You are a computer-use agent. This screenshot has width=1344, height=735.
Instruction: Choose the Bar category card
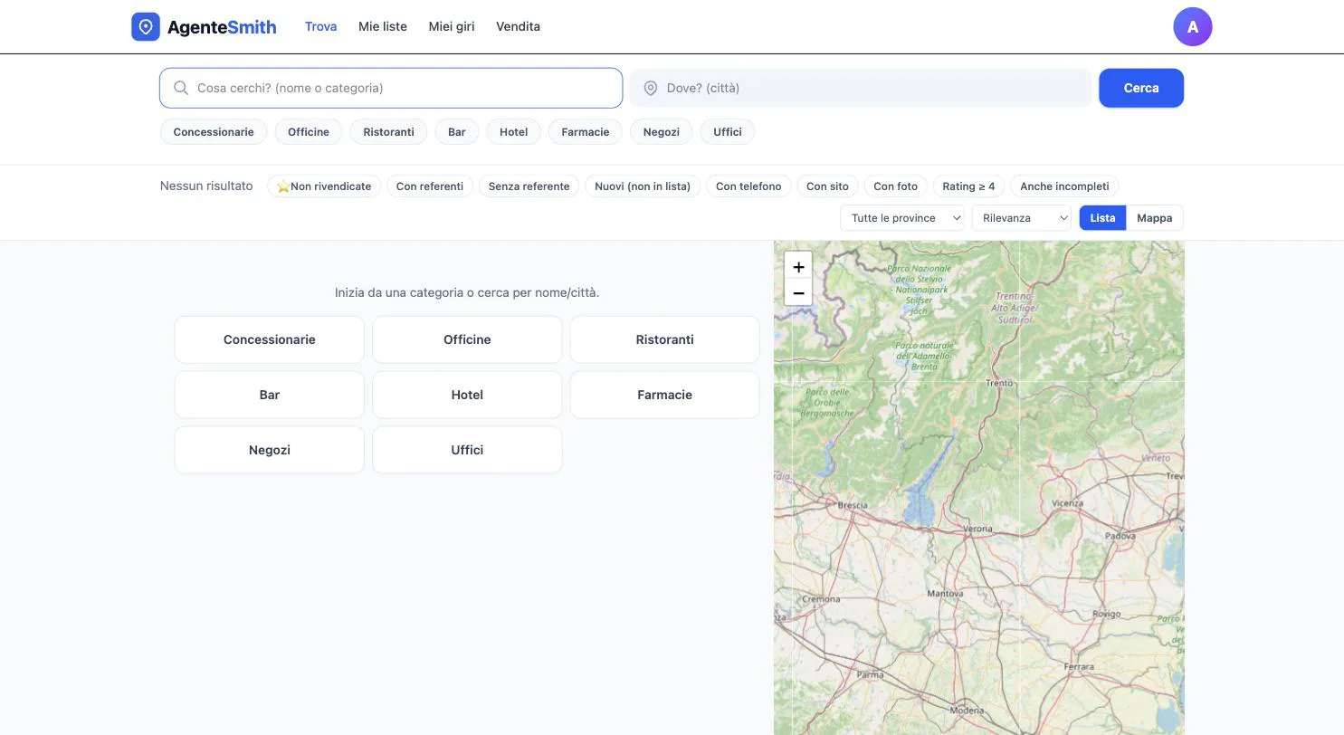click(x=270, y=396)
